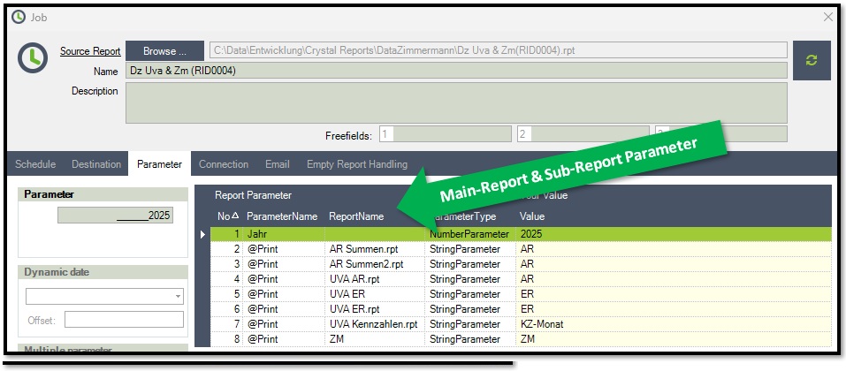Switch to the Schedule tab
846x371 pixels.
click(x=35, y=164)
